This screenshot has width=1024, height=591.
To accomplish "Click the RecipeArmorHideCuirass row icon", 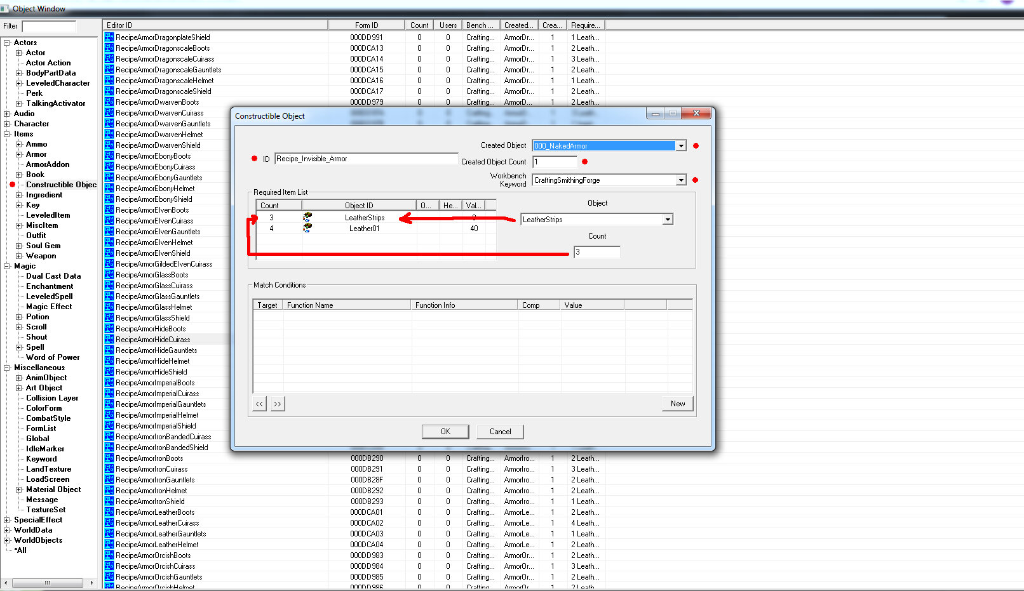I will (109, 340).
